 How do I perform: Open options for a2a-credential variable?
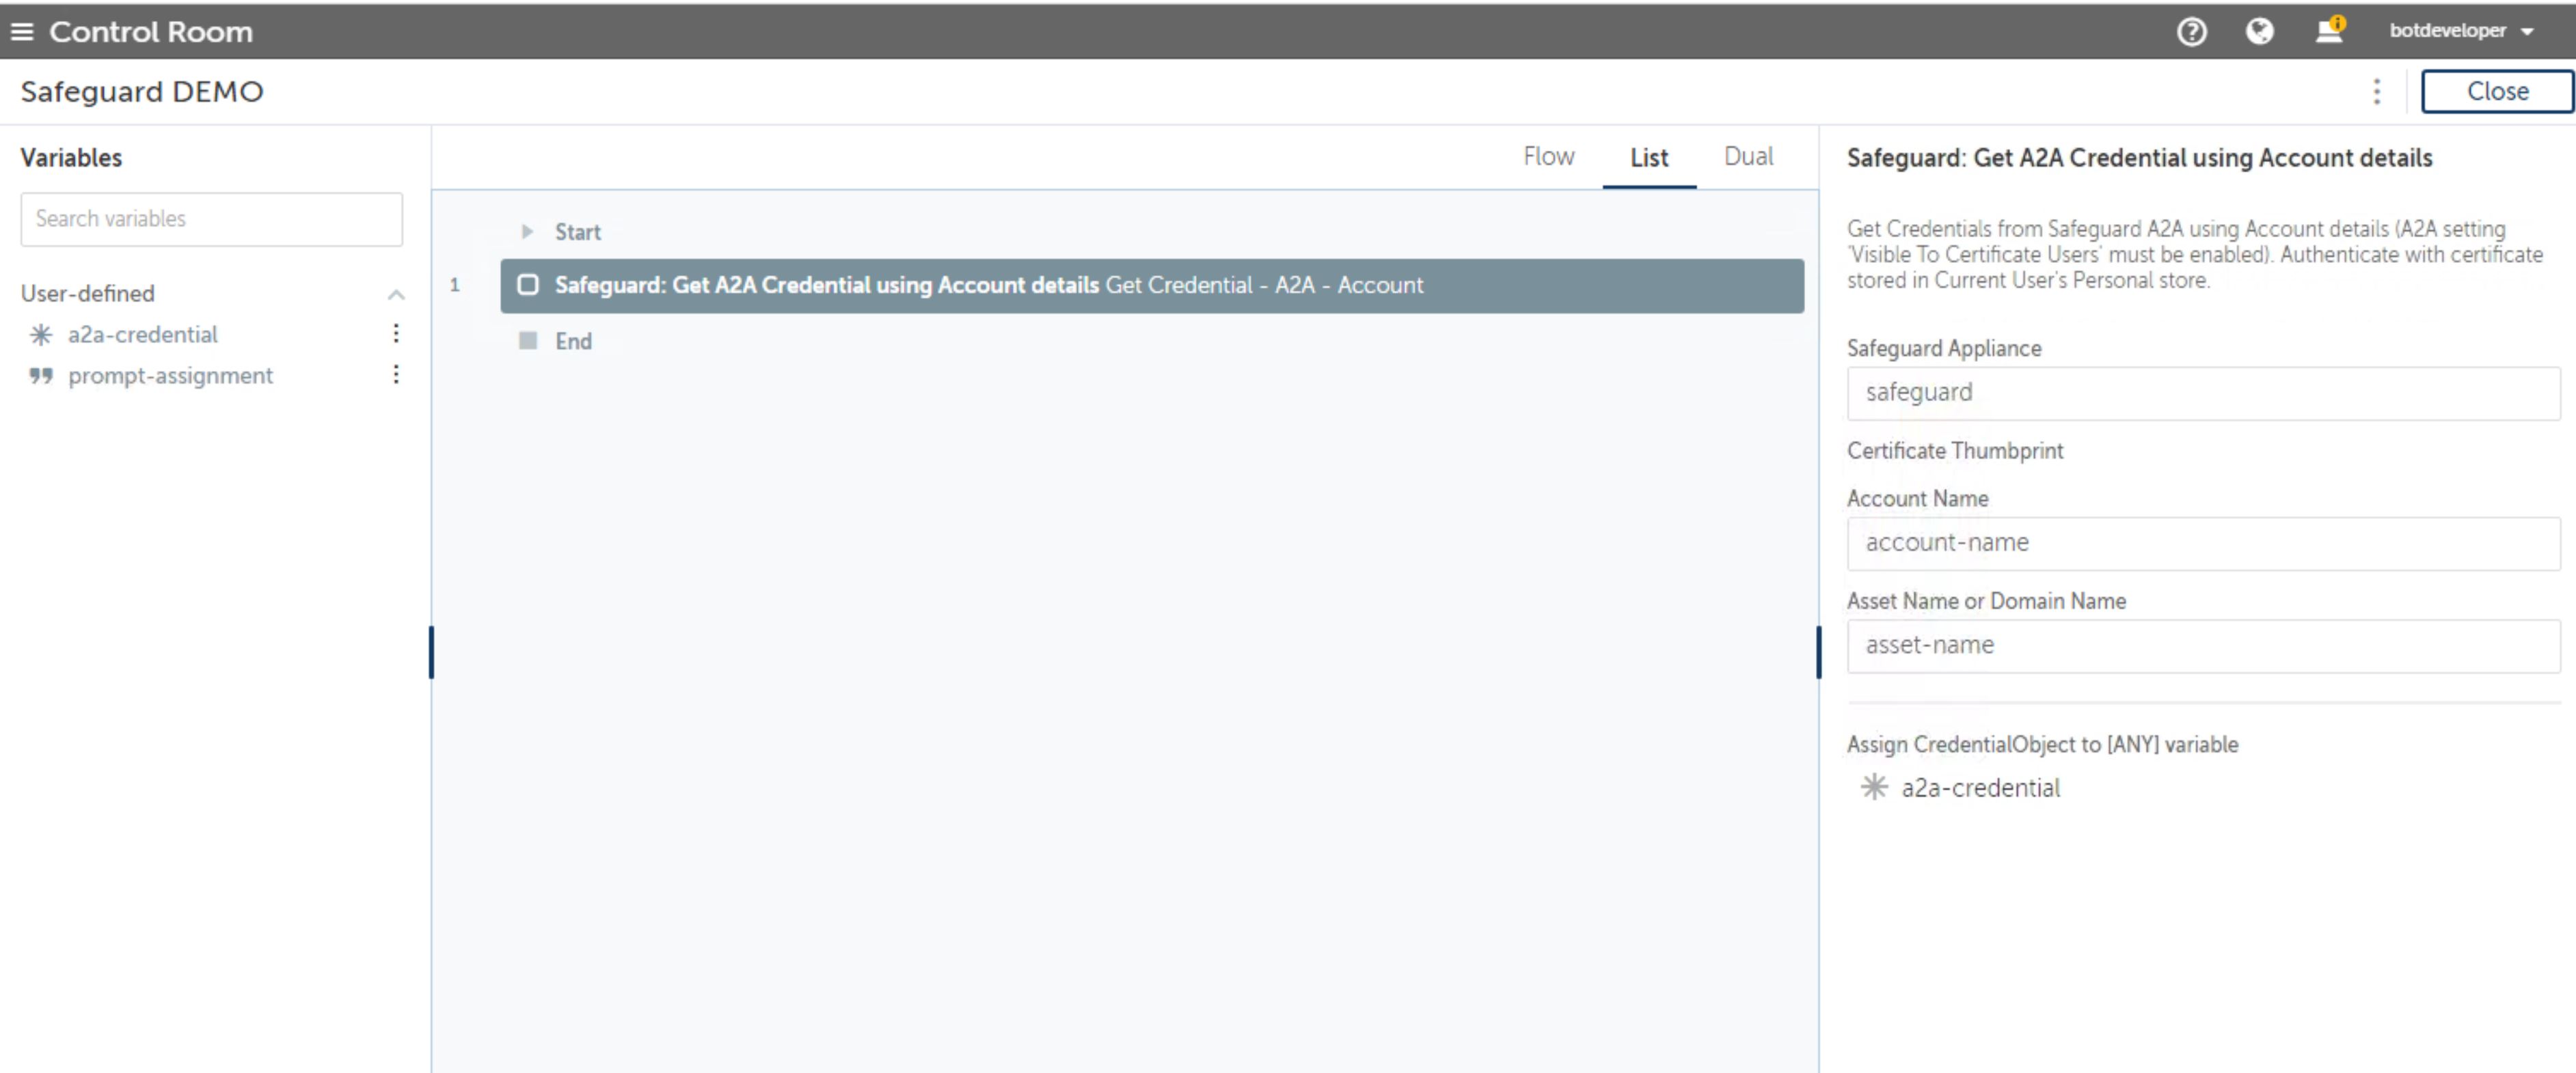coord(396,334)
